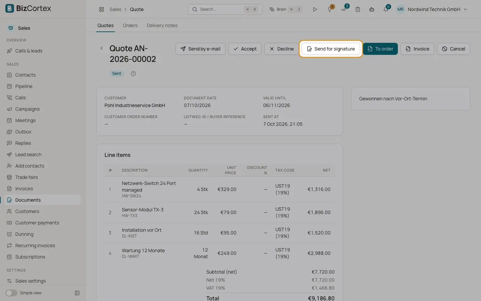Click the MR user avatar
The width and height of the screenshot is (481, 301).
pyautogui.click(x=400, y=9)
